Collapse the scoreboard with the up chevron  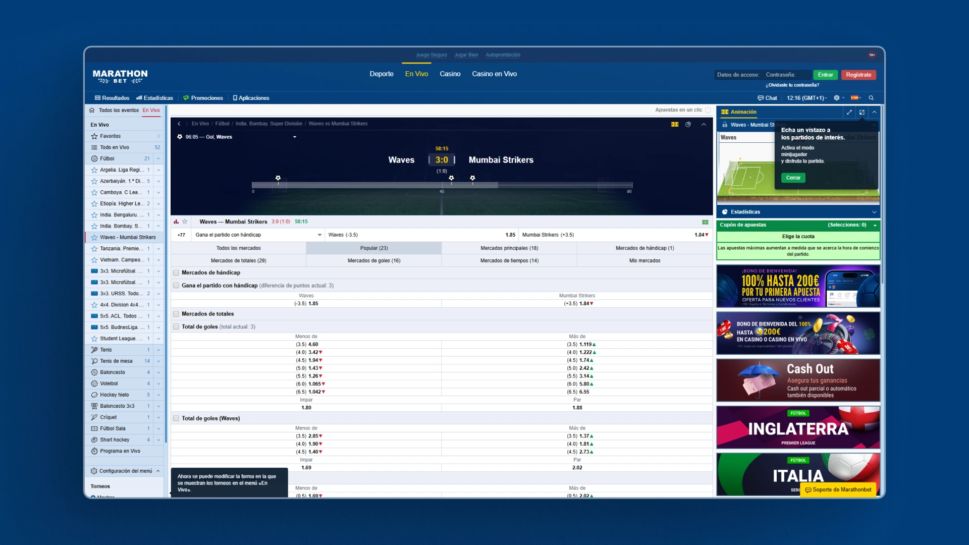(x=704, y=124)
